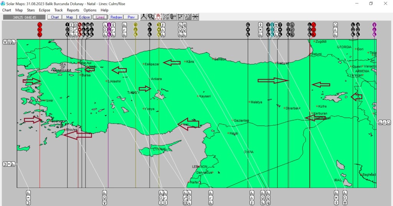Open the info report icon
The image size is (393, 206).
188,17
